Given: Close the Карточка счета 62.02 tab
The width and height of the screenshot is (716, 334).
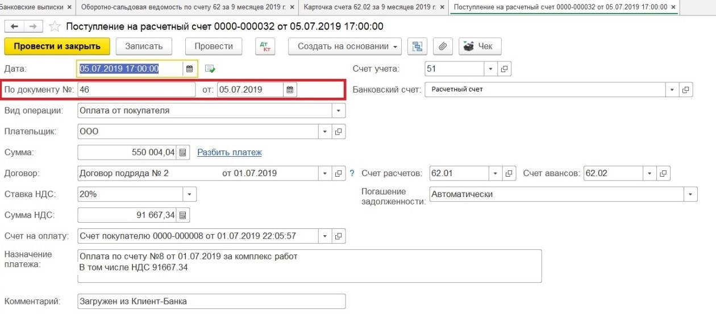Looking at the screenshot, I should click(x=441, y=7).
